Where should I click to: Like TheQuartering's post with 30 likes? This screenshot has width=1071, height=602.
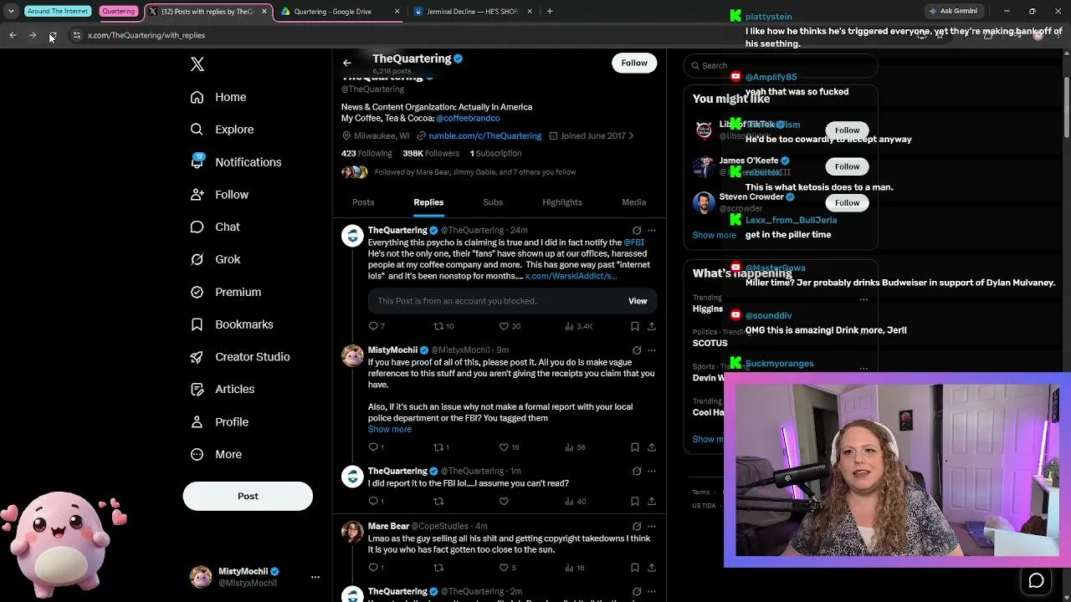tap(504, 326)
